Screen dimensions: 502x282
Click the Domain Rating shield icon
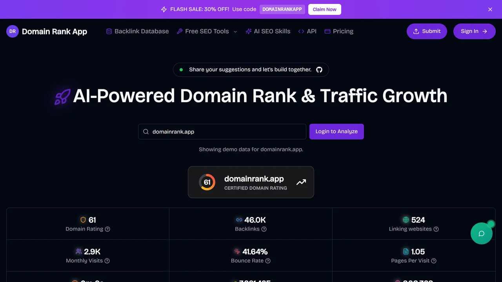[83, 220]
